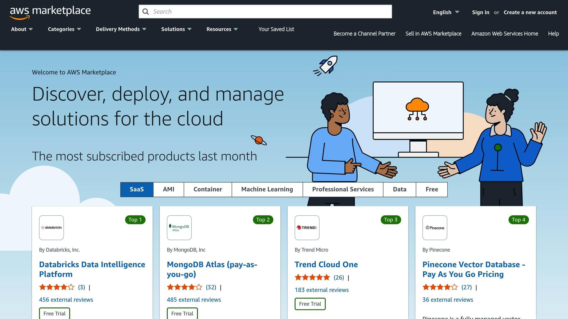Click the AWS Marketplace logo
Screen dimensions: 568x319
pos(50,12)
